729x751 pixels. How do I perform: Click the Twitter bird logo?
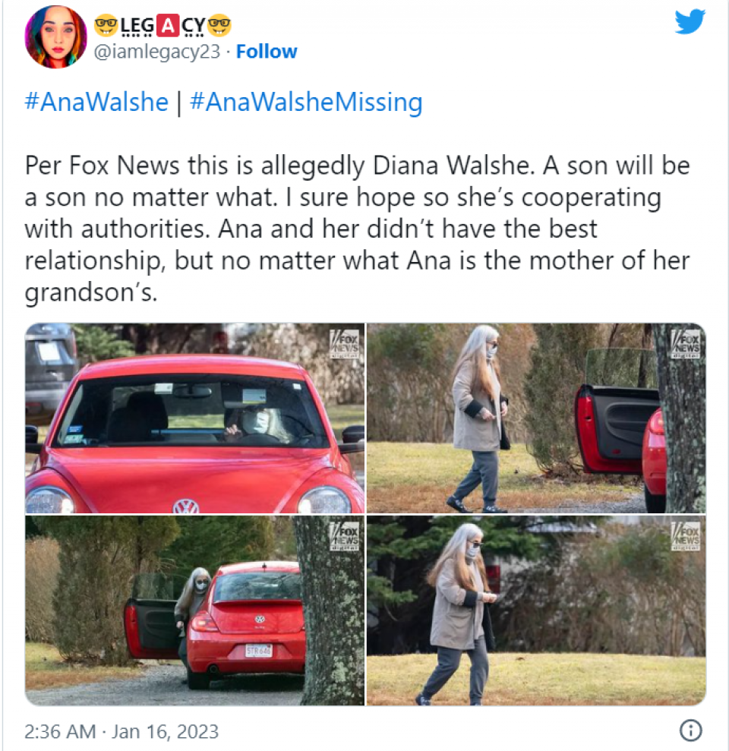point(690,21)
